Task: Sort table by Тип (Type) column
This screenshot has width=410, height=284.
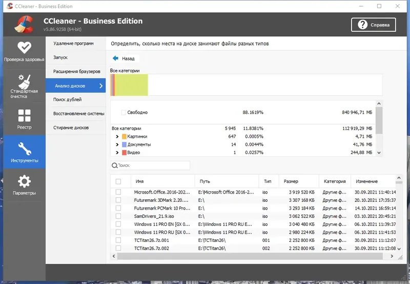Action: coord(269,181)
